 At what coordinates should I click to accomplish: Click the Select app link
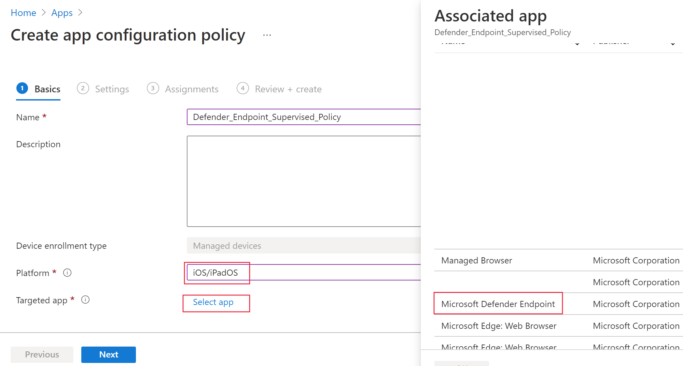click(213, 302)
